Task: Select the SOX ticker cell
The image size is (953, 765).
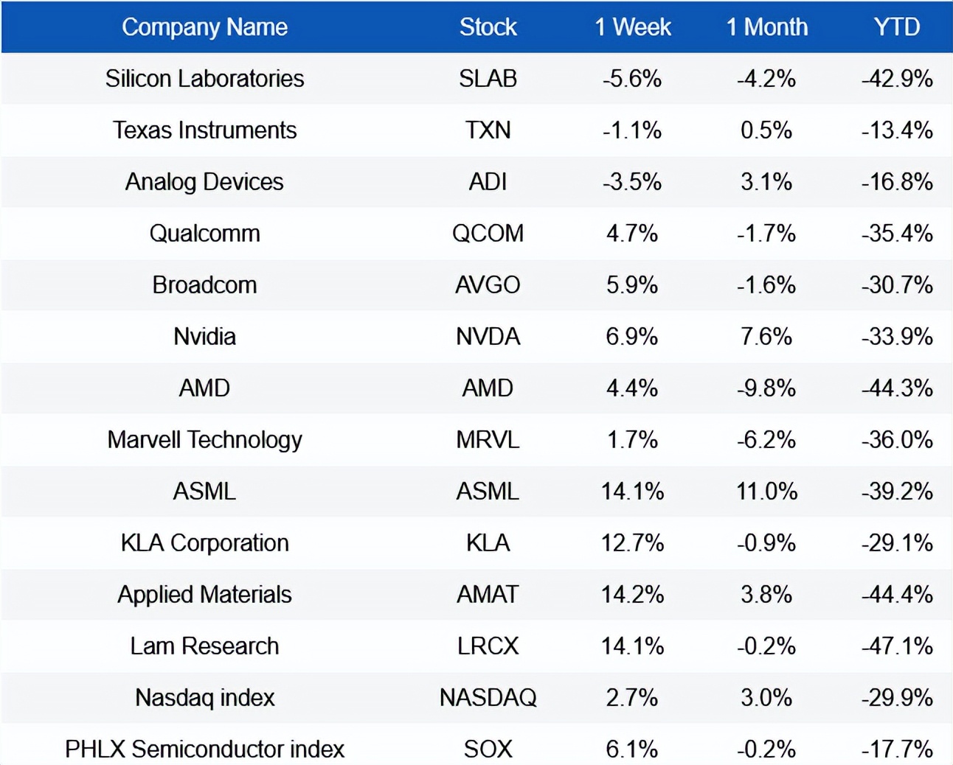Action: pyautogui.click(x=488, y=750)
